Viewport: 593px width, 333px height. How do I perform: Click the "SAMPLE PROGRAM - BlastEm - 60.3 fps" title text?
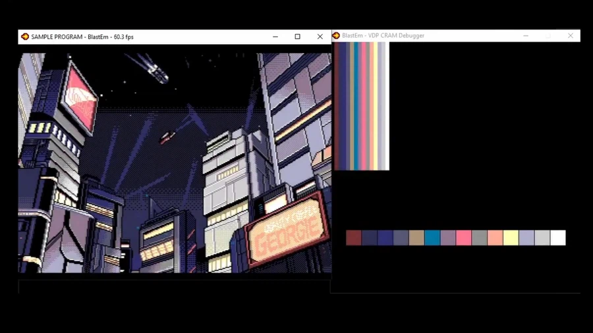click(82, 37)
